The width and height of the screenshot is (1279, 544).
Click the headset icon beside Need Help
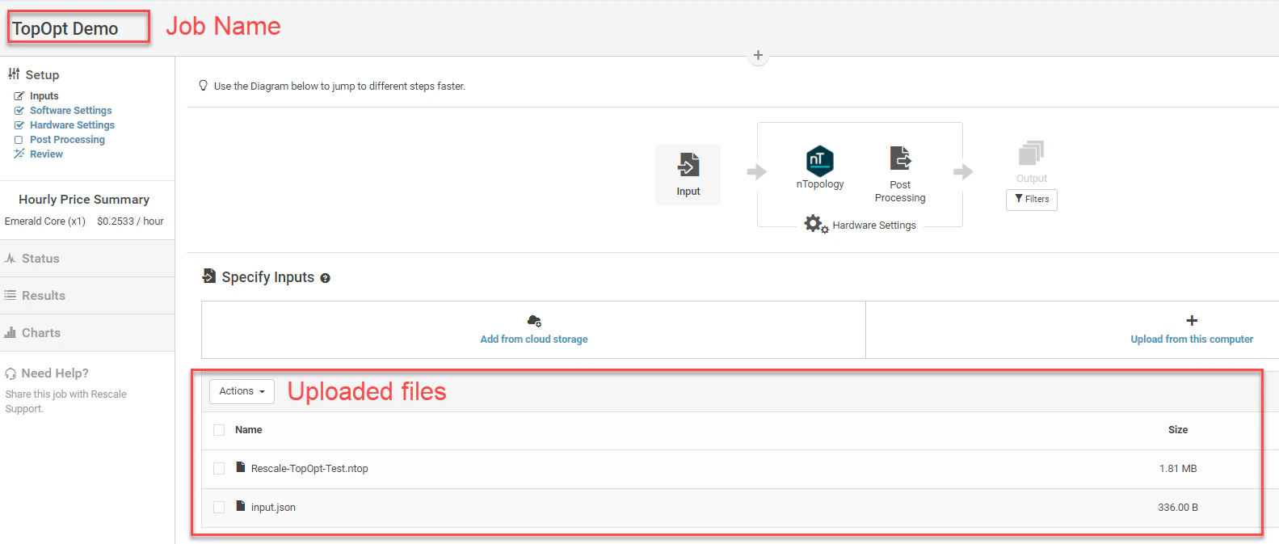(x=11, y=373)
